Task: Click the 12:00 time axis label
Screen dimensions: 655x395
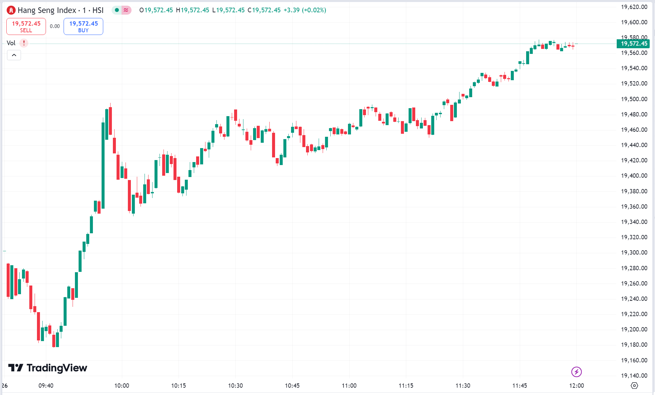Action: (576, 385)
